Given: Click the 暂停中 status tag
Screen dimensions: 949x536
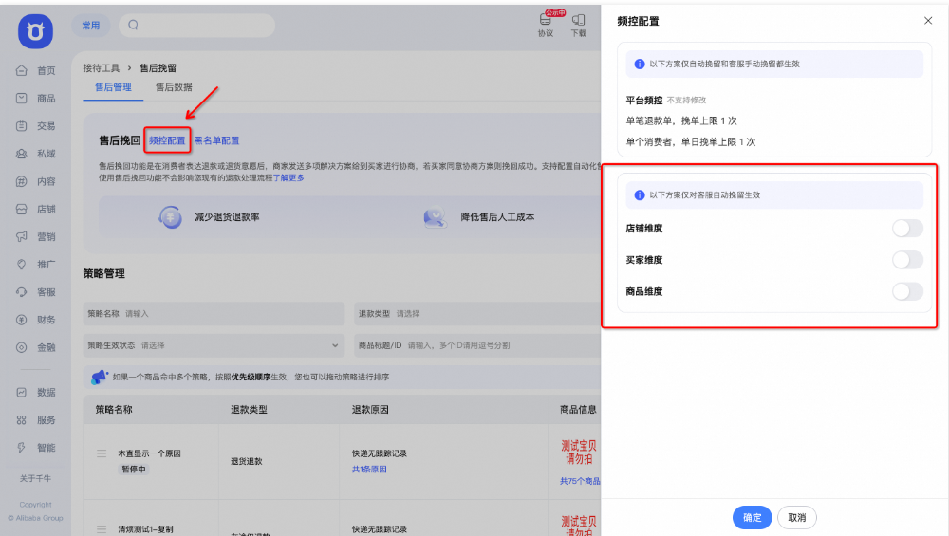Looking at the screenshot, I should pos(134,469).
